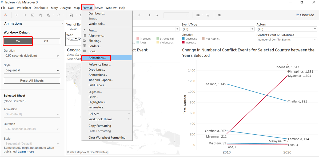Open the workbook Duration dropdown
Viewport: 319px width, 157px height.
pyautogui.click(x=32, y=56)
